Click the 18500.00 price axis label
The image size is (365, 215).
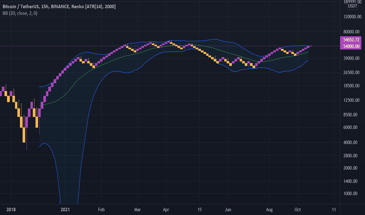click(352, 86)
